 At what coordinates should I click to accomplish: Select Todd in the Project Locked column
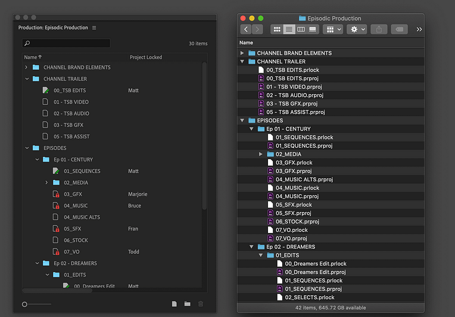point(133,251)
